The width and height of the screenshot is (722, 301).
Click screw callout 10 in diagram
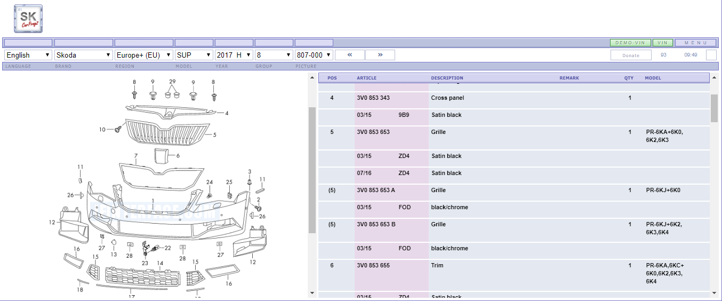(x=102, y=130)
